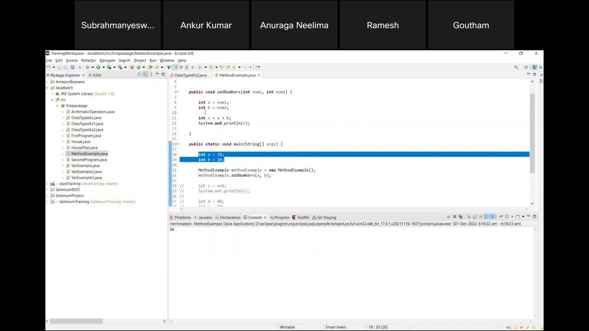This screenshot has width=589, height=331.
Task: Expand JRE System Library node
Action: 52,94
